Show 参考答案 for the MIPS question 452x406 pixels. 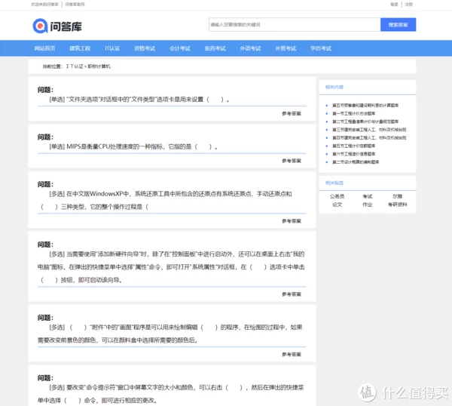292,161
